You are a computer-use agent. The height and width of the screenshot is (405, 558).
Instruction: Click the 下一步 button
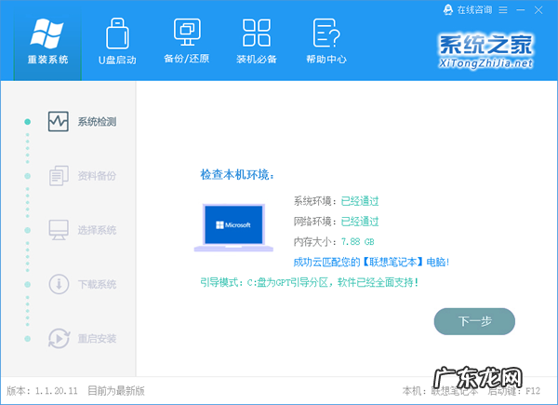tap(474, 321)
